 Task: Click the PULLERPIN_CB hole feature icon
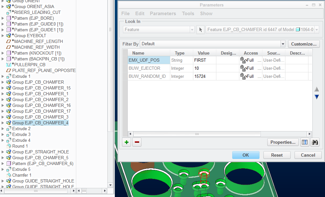point(8,65)
